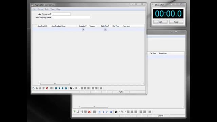Click the App Company ID input field
217x122 pixels.
coord(61,14)
